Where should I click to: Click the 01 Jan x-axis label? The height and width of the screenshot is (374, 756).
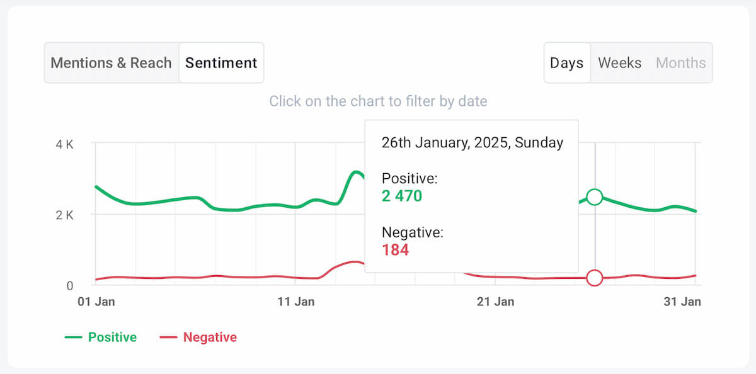point(96,302)
